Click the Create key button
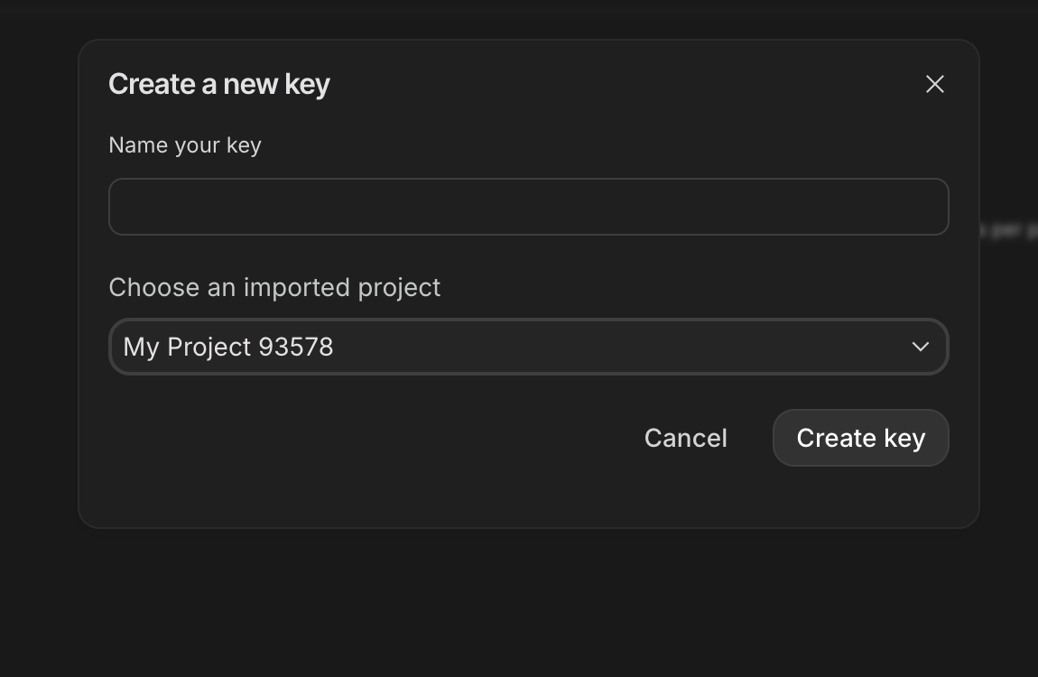Image resolution: width=1038 pixels, height=677 pixels. point(860,438)
